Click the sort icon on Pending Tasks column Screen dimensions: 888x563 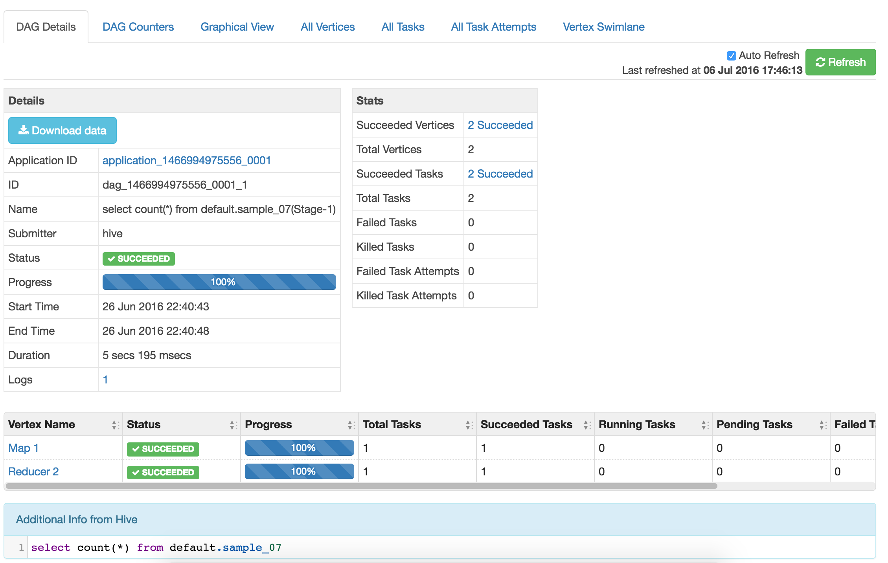[822, 424]
